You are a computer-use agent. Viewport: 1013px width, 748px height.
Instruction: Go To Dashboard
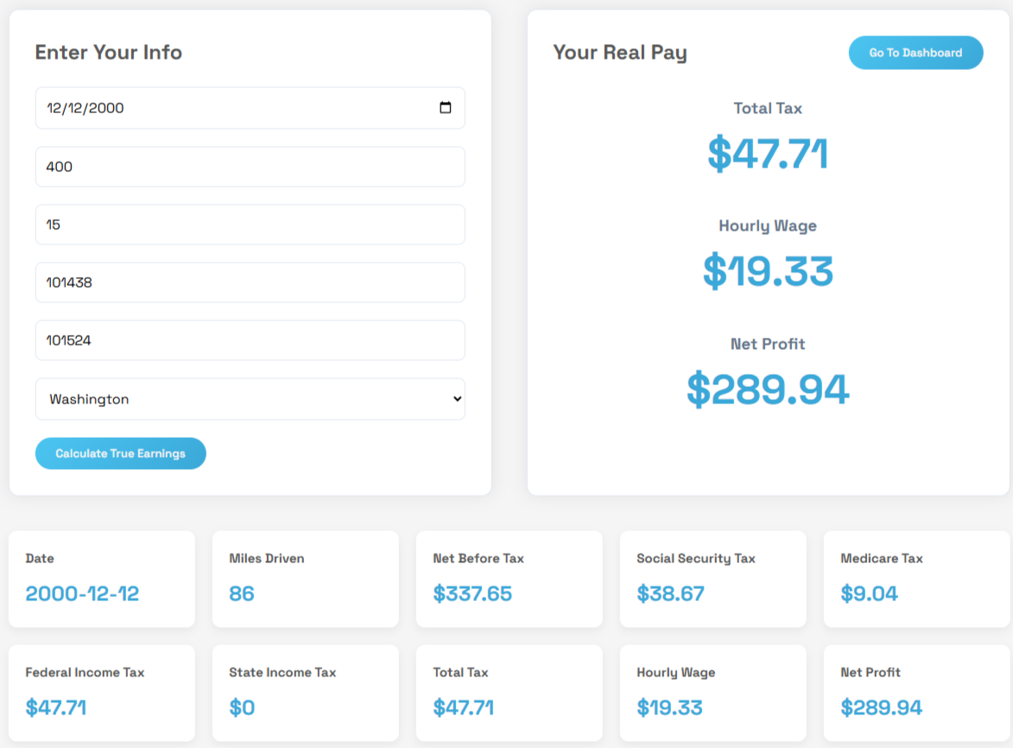[915, 53]
